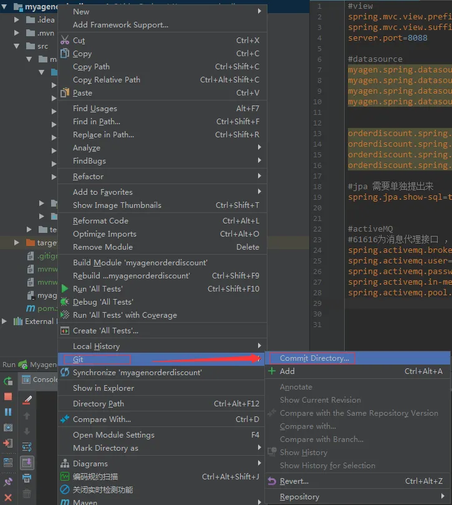Viewport: 452px width, 505px height.
Task: Close the Run tab with red X icon
Action: coord(8,498)
